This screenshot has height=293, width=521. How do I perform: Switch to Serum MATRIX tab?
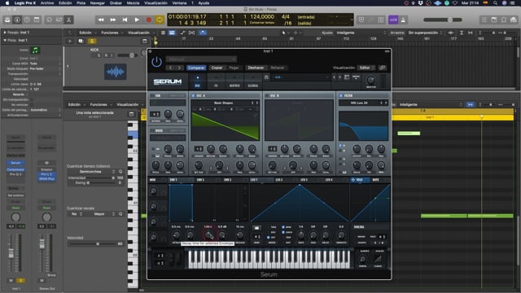[x=234, y=81]
